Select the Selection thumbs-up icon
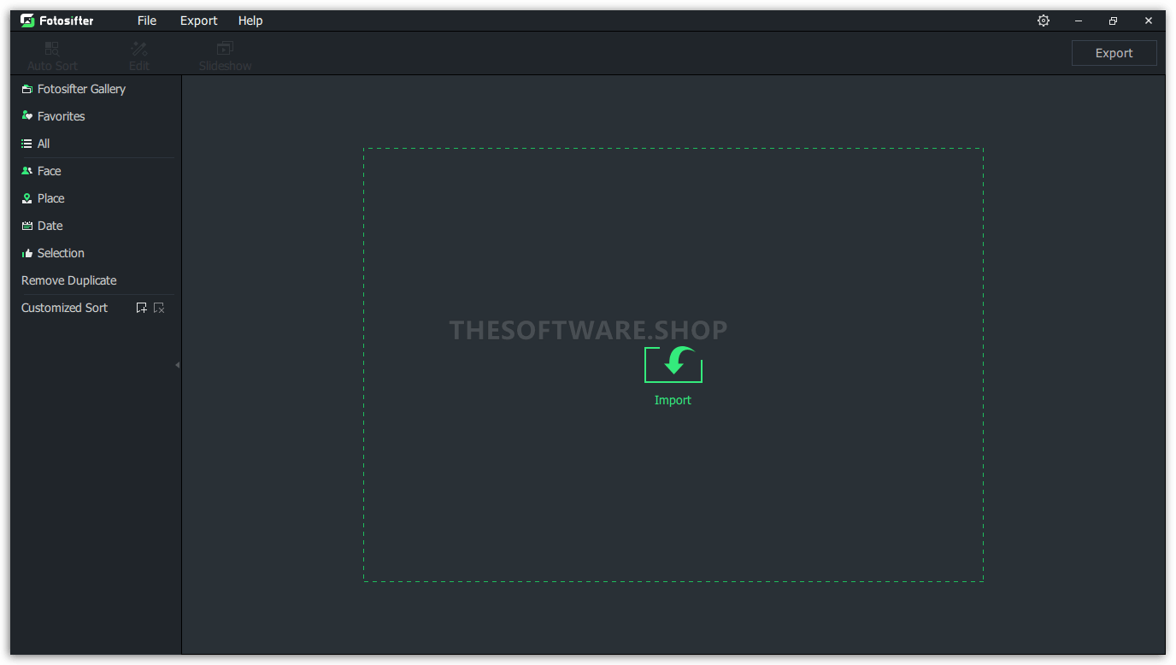Screen dimensions: 1176x665 26,252
